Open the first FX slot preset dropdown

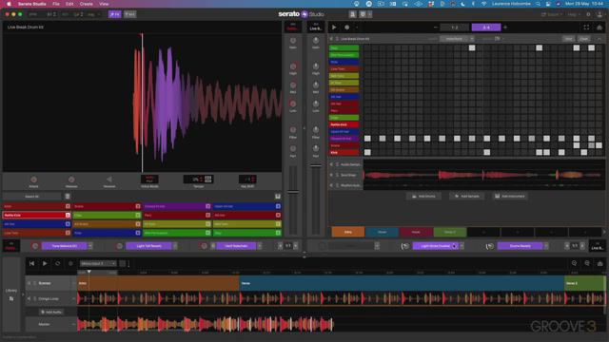[90, 246]
